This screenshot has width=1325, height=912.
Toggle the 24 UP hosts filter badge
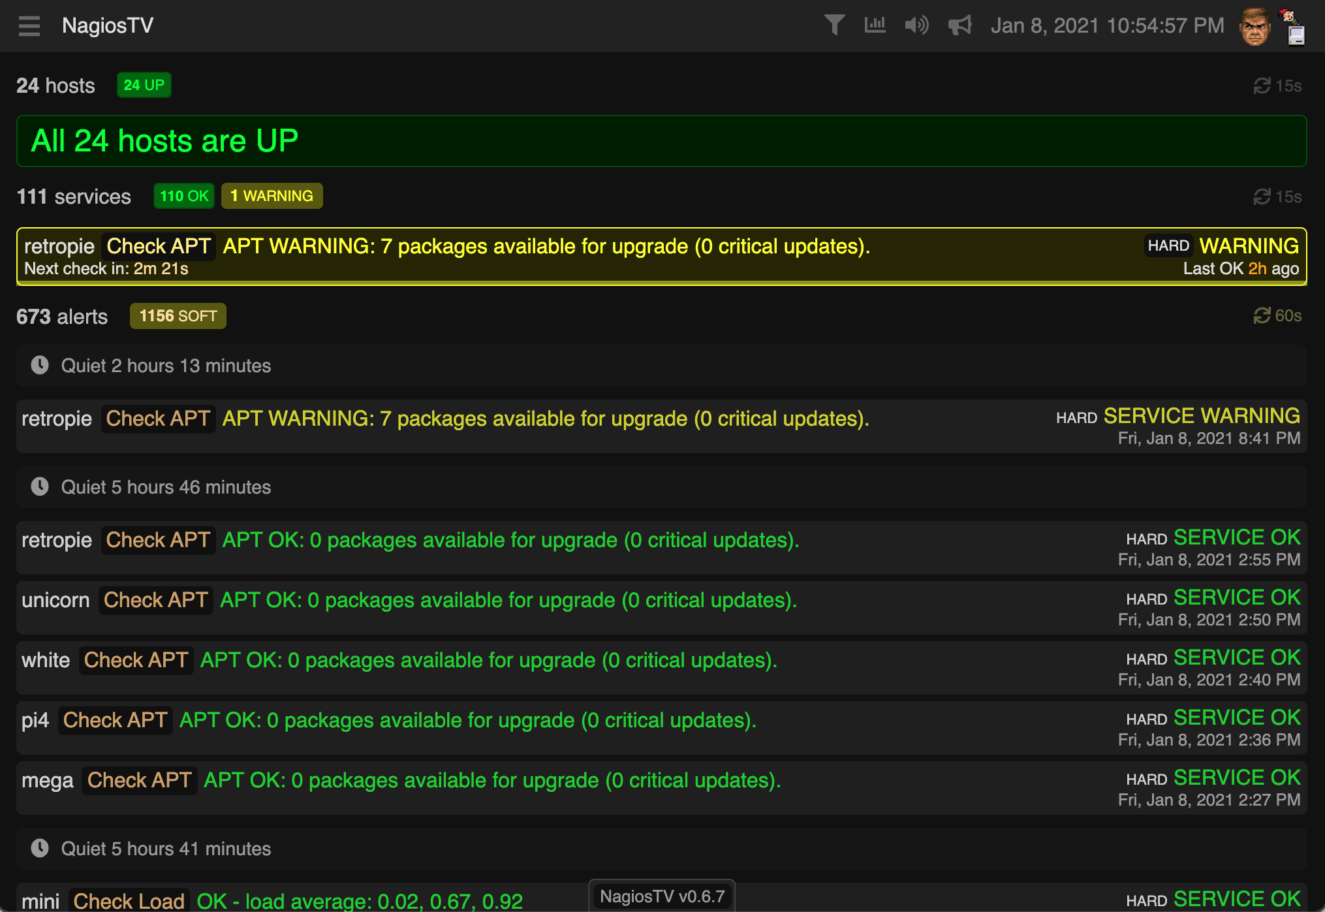(x=144, y=85)
